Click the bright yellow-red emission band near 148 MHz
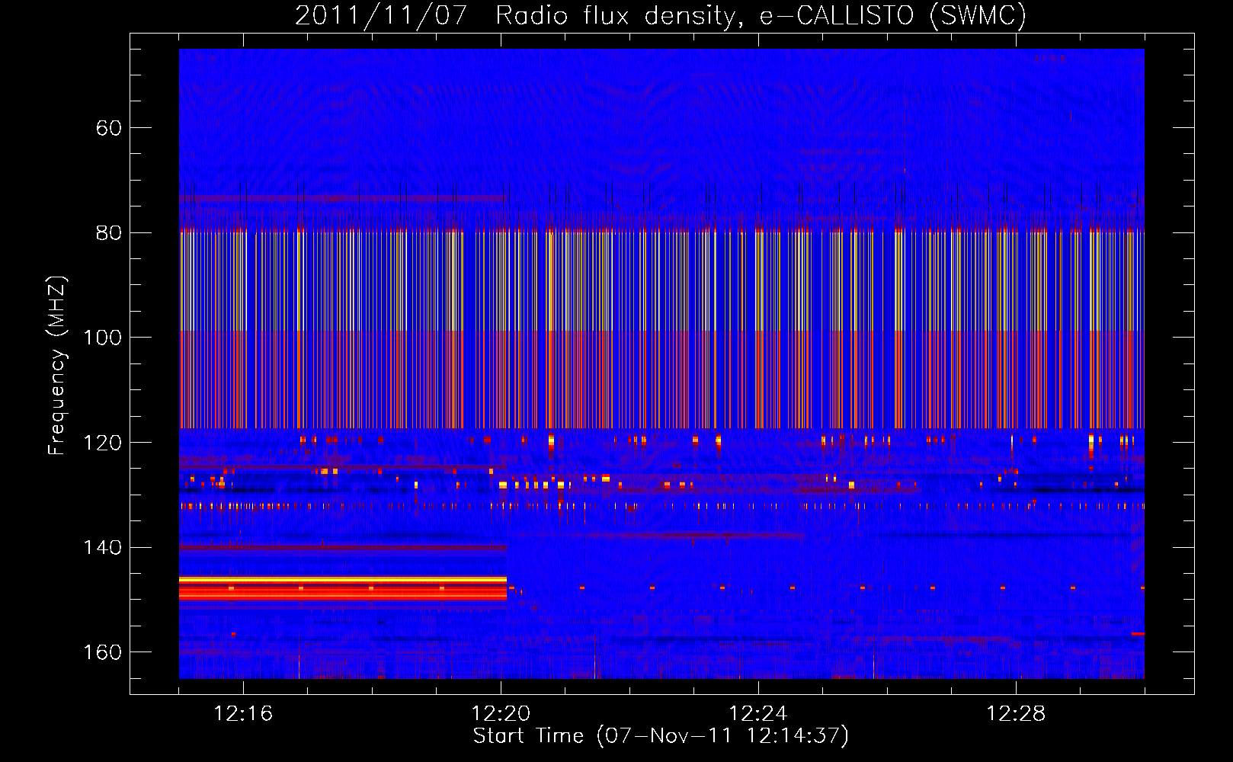1233x762 pixels. coord(343,588)
